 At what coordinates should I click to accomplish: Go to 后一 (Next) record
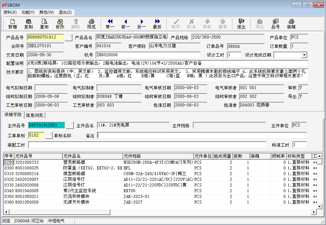point(141,24)
